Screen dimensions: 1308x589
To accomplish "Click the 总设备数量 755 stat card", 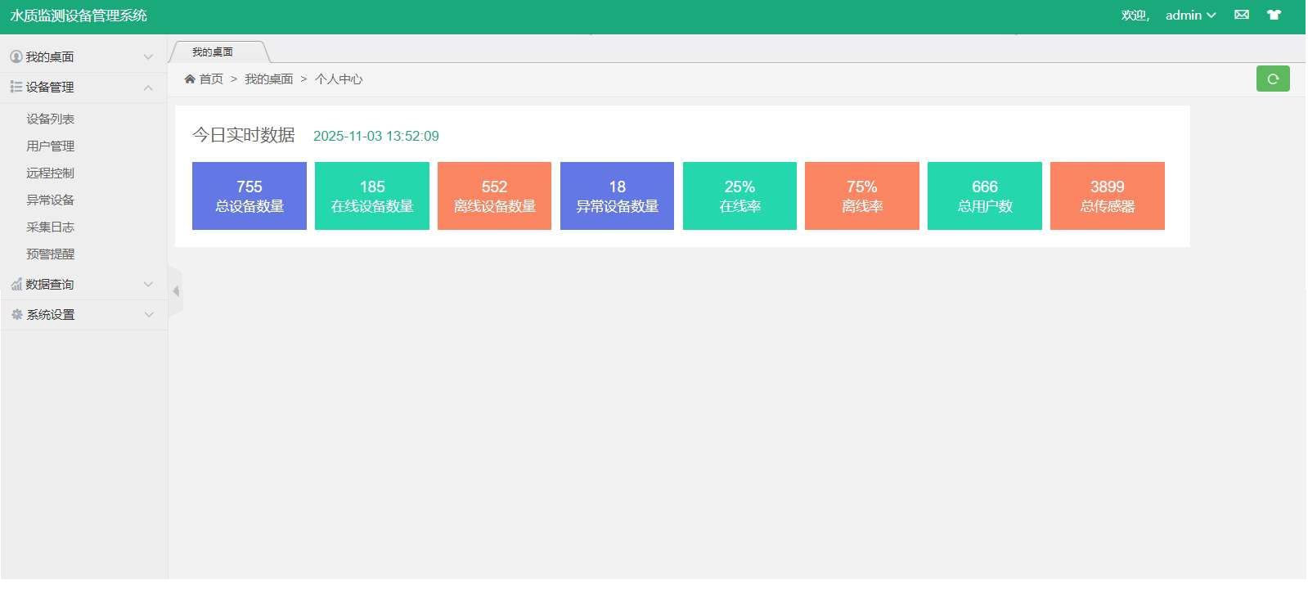I will pos(249,196).
